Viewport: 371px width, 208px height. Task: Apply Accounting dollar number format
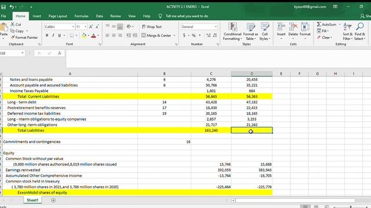[184, 35]
